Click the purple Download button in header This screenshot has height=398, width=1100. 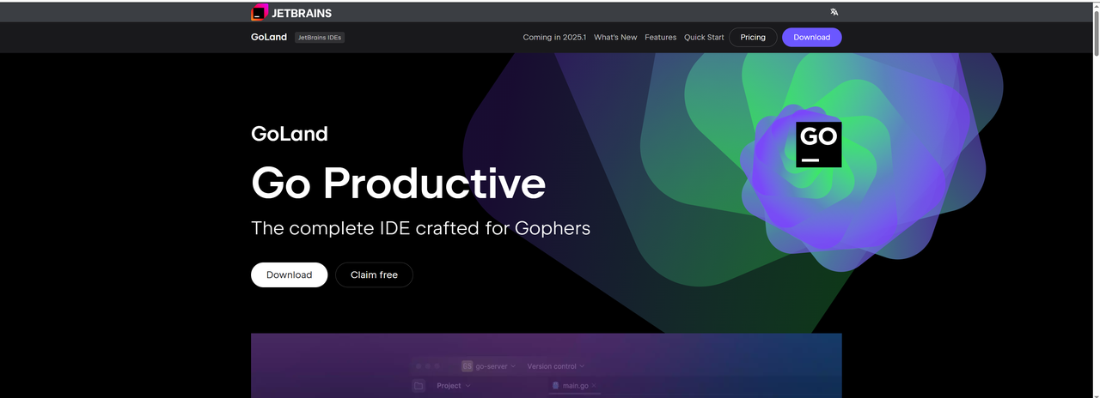[812, 37]
